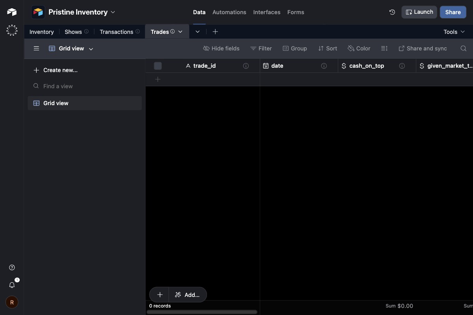Open the search magnifier icon

point(464,48)
